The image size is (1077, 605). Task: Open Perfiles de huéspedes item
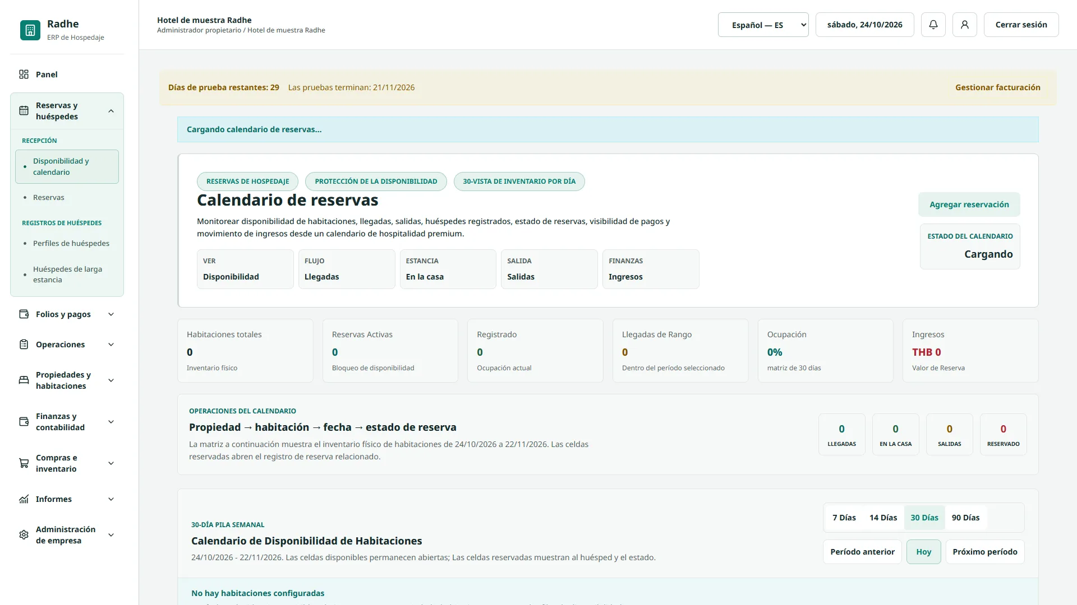point(67,243)
